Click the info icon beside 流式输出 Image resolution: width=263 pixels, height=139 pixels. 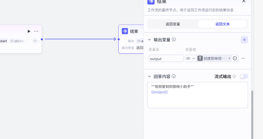[x=234, y=76]
